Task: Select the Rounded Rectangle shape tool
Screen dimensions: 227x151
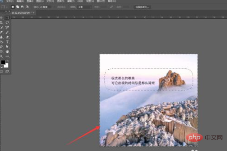Action: (1, 51)
